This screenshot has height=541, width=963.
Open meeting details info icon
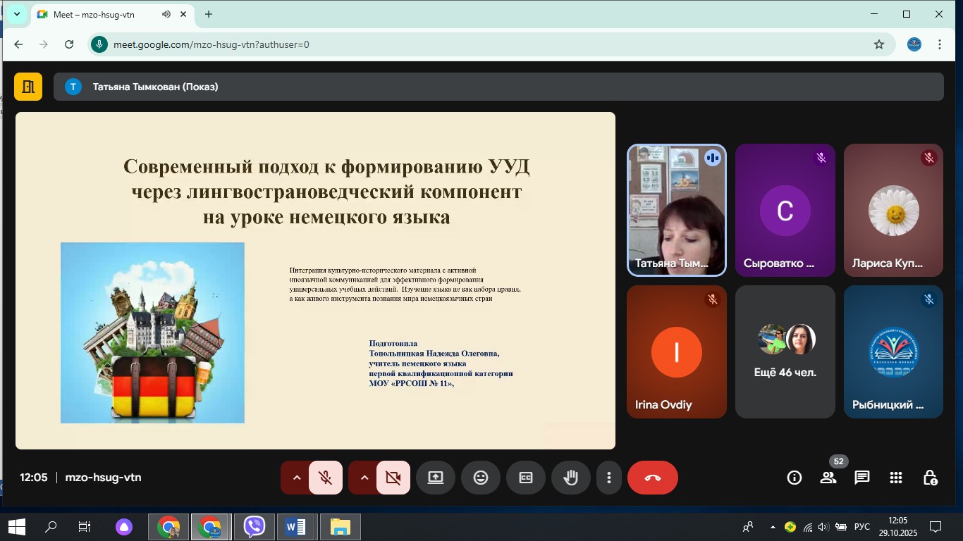pos(795,478)
